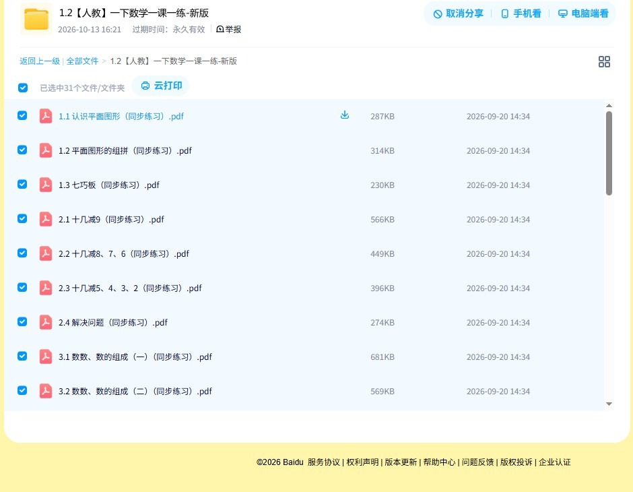Open 帮助中心 footer link
Screen dimensions: 633x492
pyautogui.click(x=439, y=462)
